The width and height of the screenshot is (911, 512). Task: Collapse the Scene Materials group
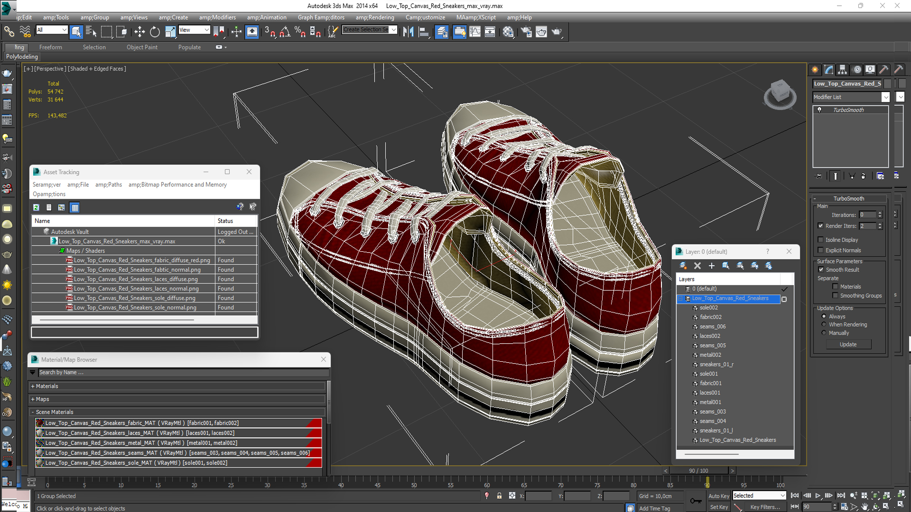[x=33, y=412]
